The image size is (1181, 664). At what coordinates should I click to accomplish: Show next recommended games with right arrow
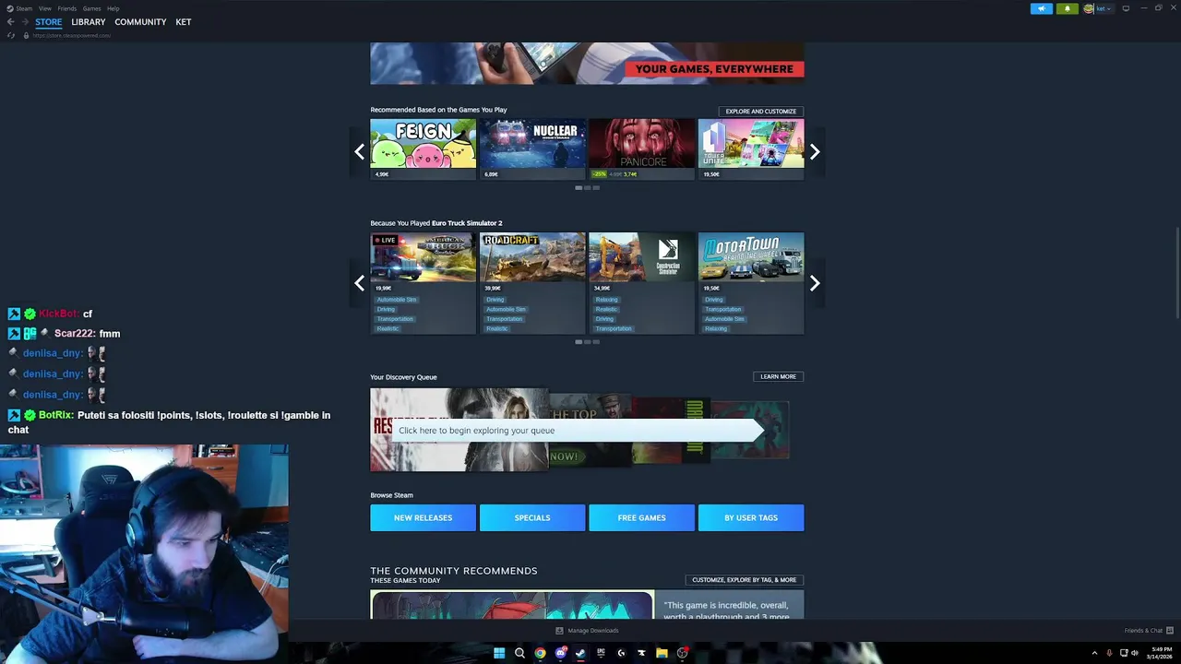point(815,152)
